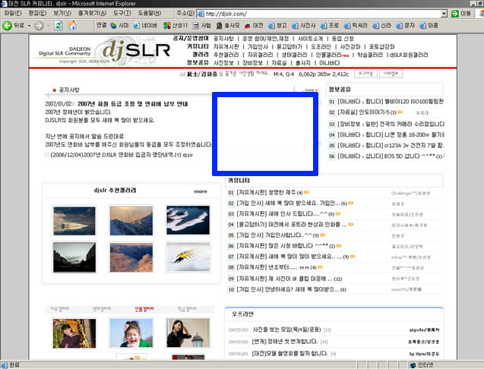Open the 도구(T) menu
Screen dimensions: 484x369
(x=122, y=14)
